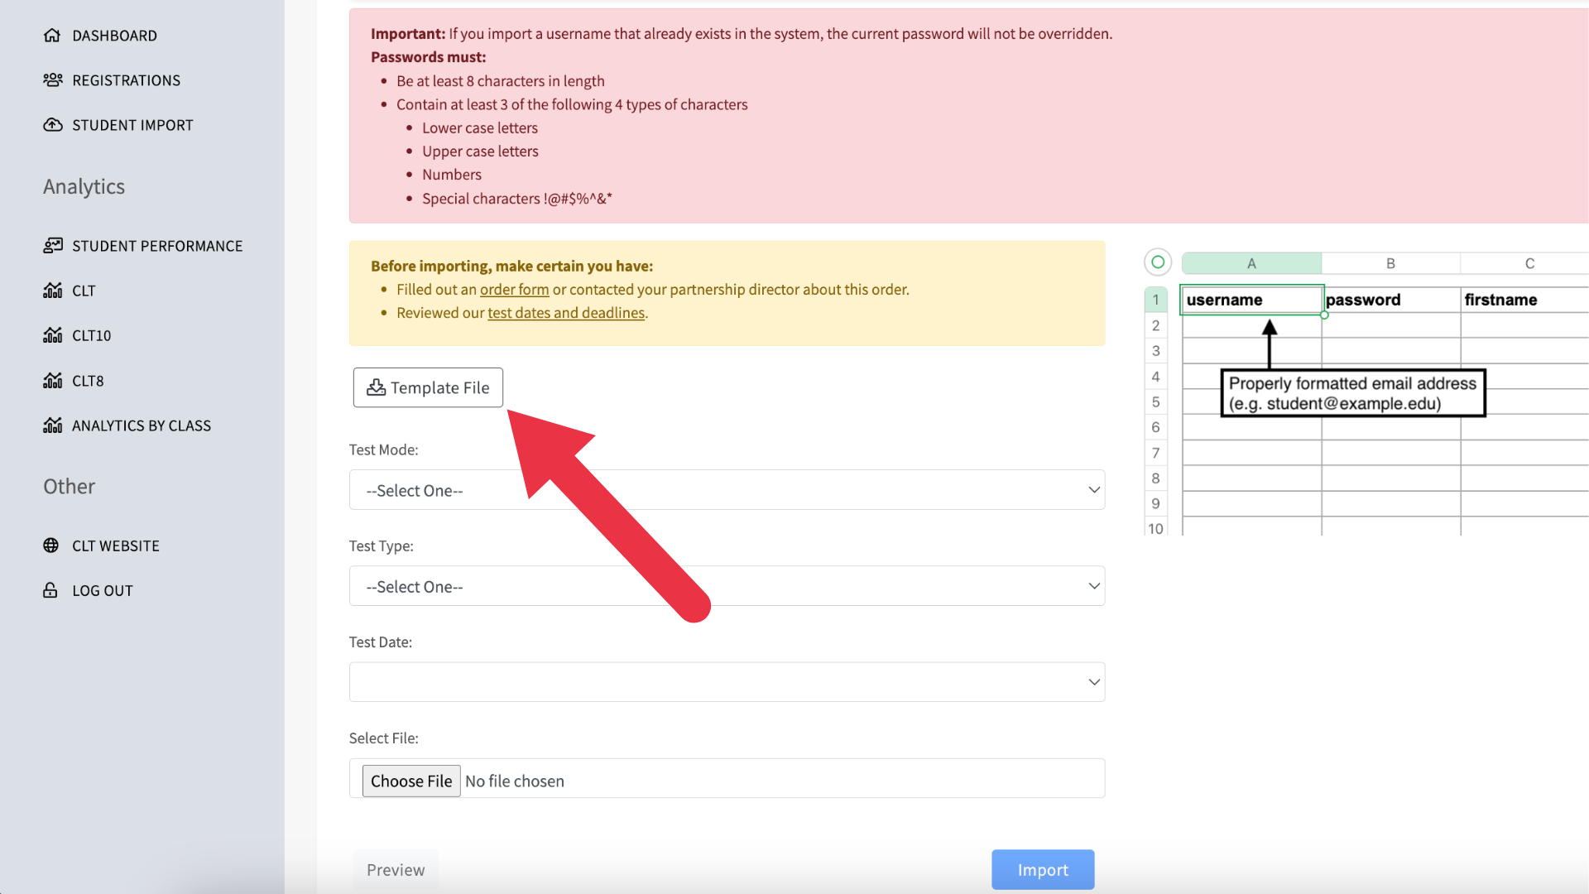Click the Registrations people icon

[52, 80]
